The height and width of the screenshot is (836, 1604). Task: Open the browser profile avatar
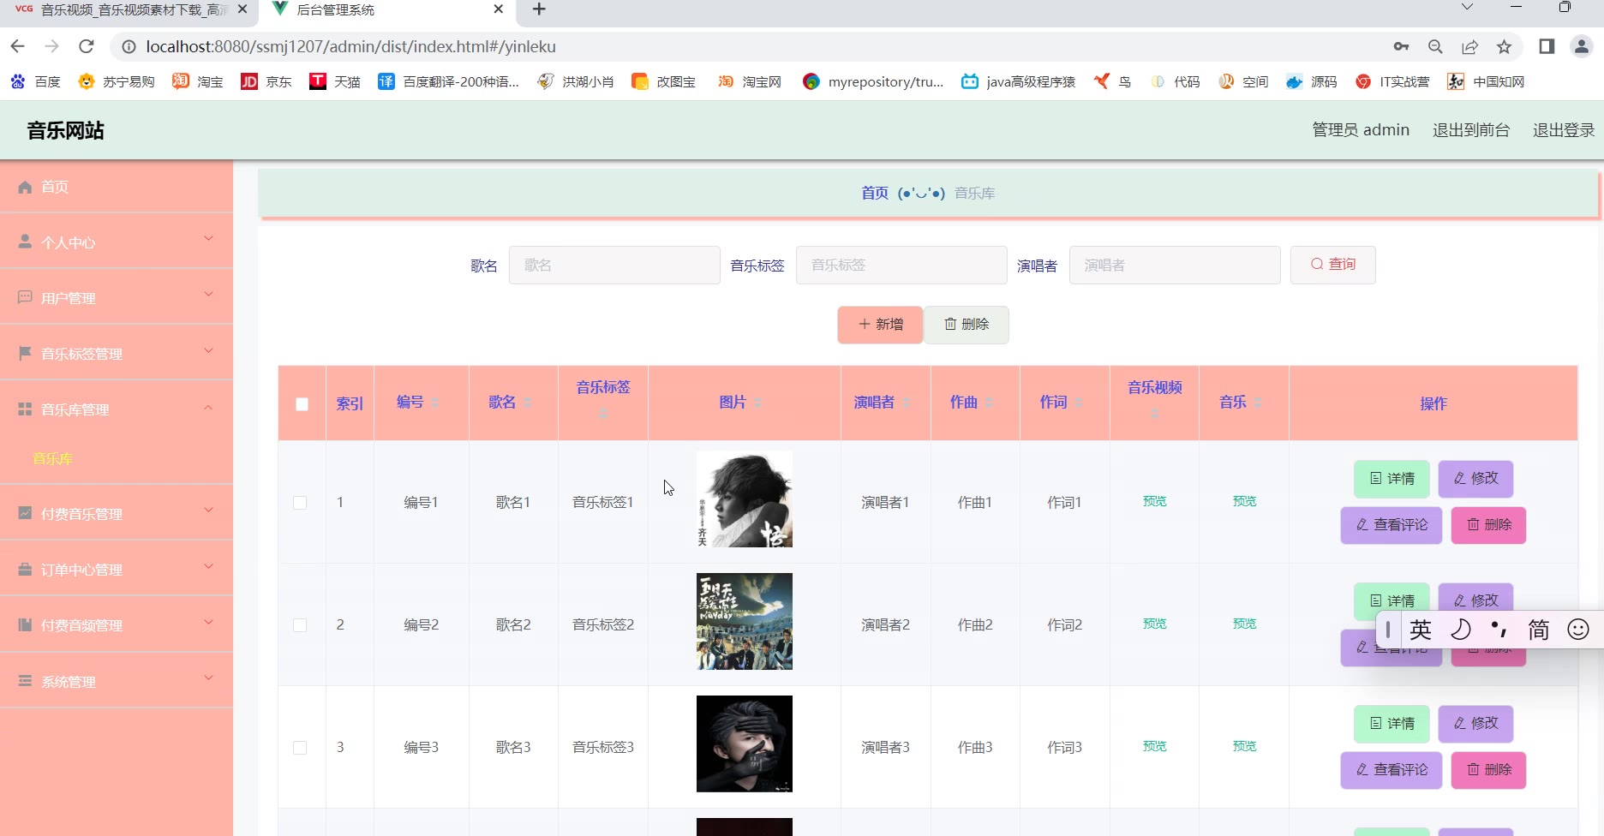coord(1582,47)
